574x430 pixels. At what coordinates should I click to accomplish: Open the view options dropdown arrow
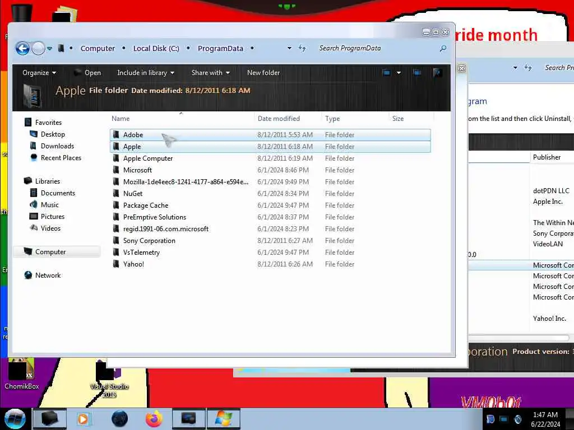point(399,73)
